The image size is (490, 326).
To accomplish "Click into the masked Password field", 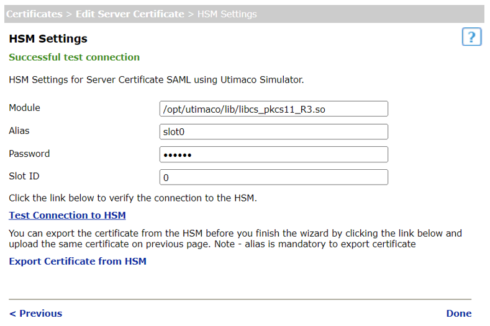I will click(x=273, y=154).
